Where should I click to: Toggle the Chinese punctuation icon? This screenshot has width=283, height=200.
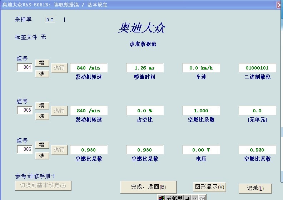[194, 198]
